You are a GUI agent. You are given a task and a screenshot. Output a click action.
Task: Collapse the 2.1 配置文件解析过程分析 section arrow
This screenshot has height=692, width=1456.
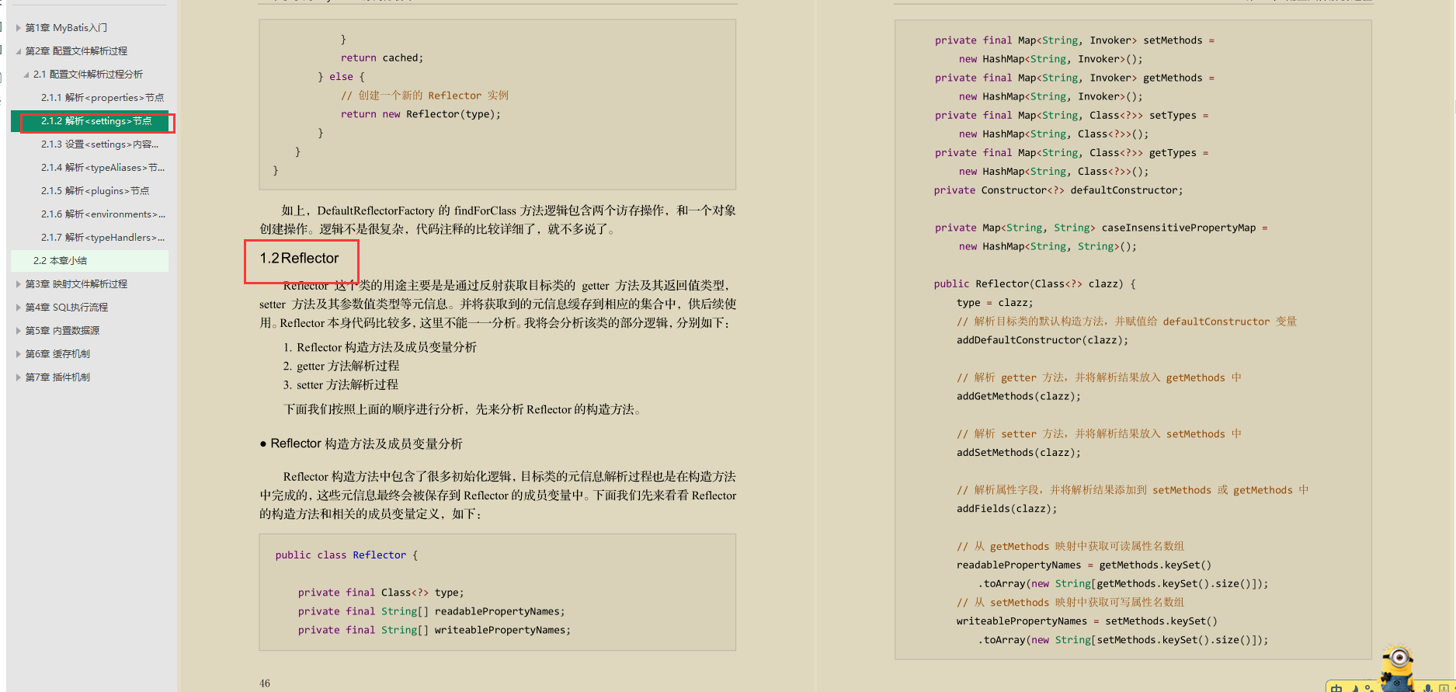pos(26,75)
